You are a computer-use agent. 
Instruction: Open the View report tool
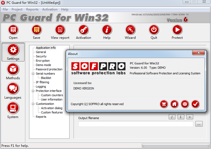pos(60,30)
